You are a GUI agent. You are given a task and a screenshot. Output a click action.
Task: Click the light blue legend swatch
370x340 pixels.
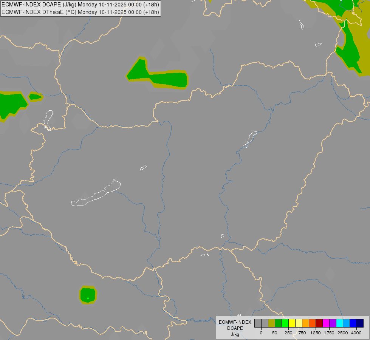(x=347, y=323)
